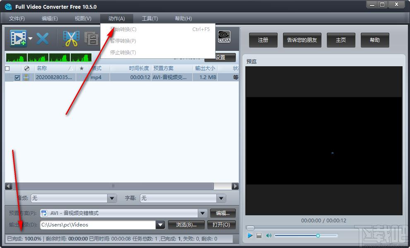Click the app logo in title bar
Screen dimensions: 410x248
(x=8, y=7)
